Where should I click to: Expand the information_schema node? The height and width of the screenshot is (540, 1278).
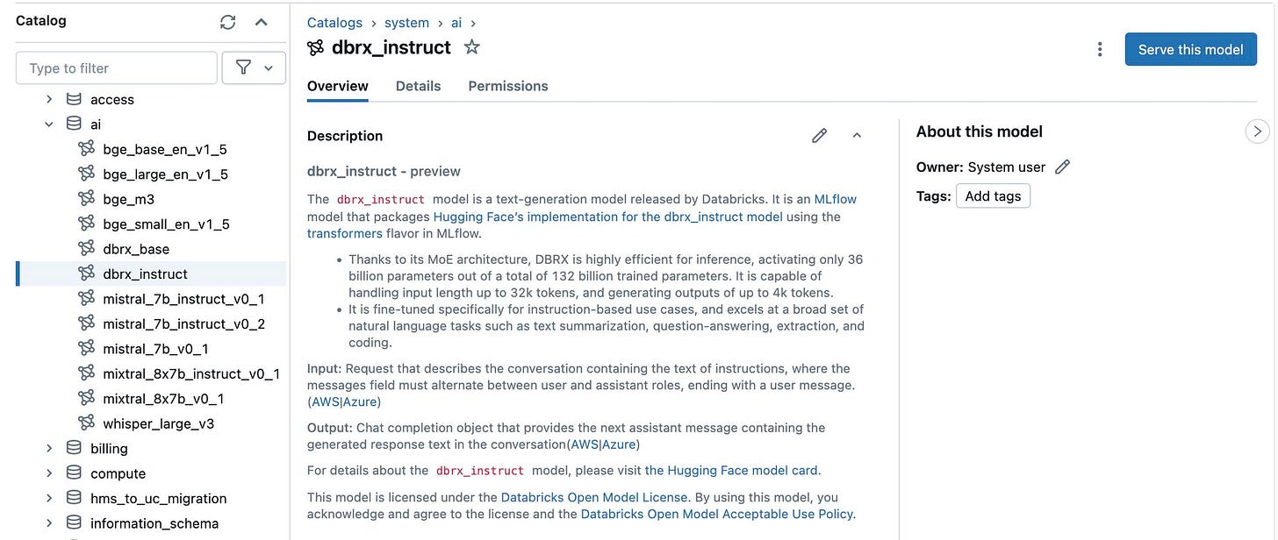pyautogui.click(x=49, y=523)
